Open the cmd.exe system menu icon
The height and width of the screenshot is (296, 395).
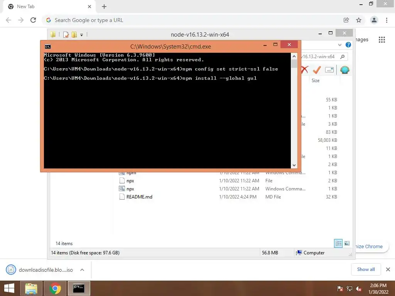click(47, 47)
